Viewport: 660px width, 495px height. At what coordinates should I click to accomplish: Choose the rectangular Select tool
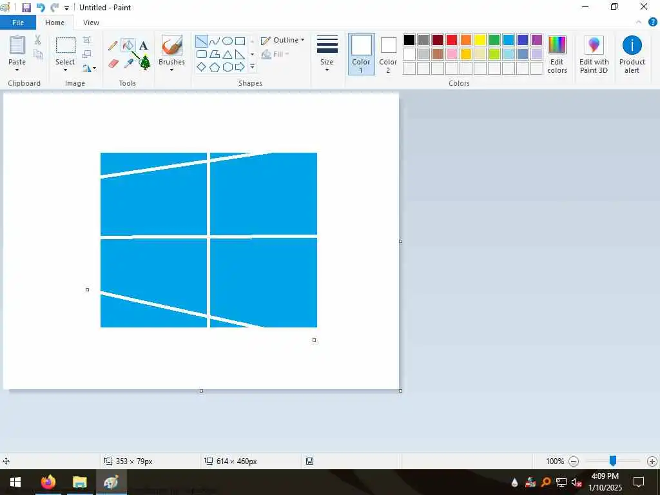coord(66,46)
